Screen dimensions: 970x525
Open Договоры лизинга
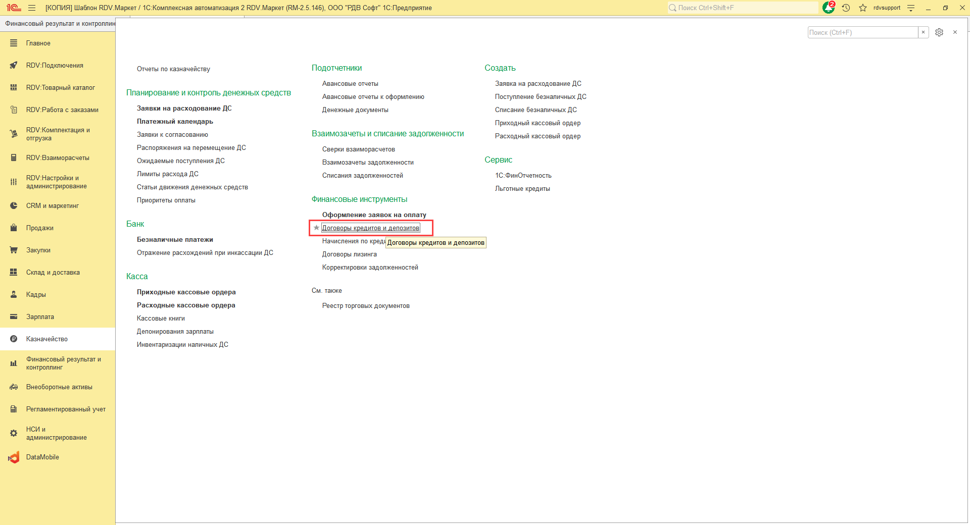[349, 254]
